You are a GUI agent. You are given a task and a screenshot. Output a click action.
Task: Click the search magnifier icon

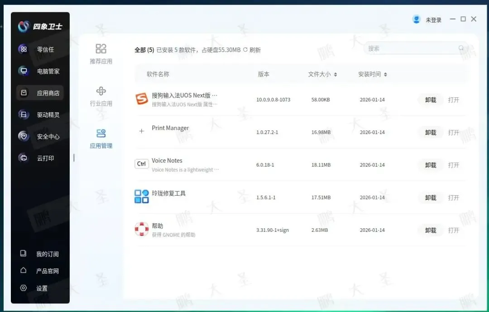(x=461, y=48)
